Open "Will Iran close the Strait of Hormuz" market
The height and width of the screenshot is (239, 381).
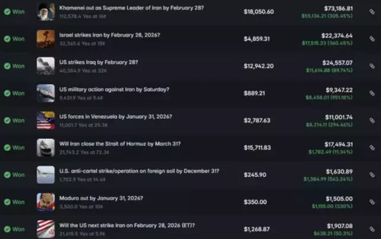tap(120, 144)
